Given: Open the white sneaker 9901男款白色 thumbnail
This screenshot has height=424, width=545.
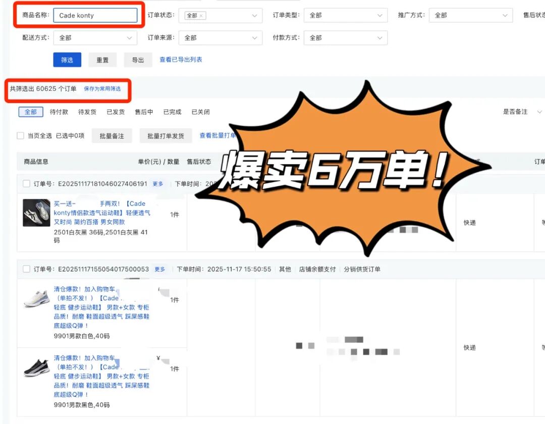Looking at the screenshot, I should 36,298.
